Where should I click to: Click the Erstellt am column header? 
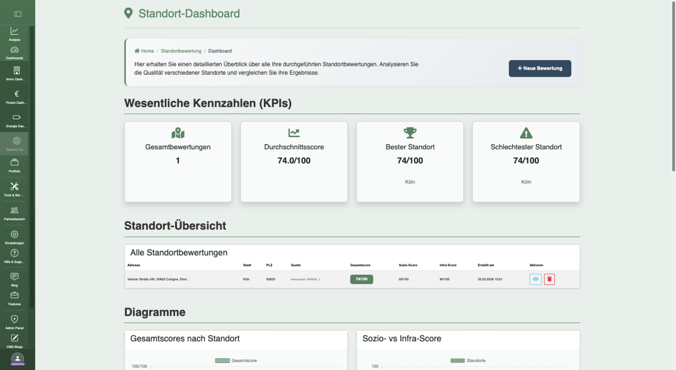pyautogui.click(x=486, y=265)
